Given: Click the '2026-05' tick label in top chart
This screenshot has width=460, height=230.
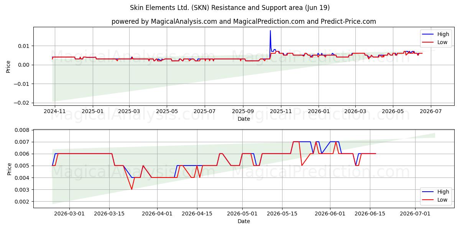Looking at the screenshot, I should point(393,111).
